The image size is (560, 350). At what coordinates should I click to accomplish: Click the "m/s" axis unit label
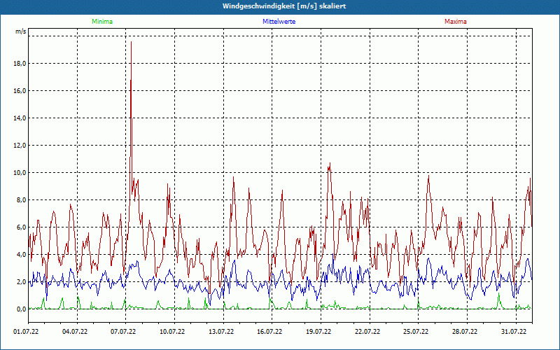pyautogui.click(x=21, y=31)
